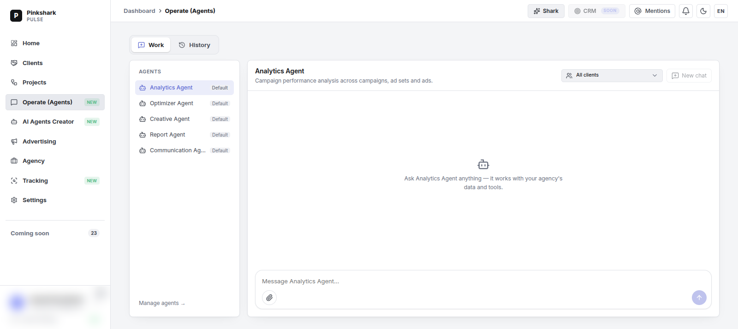Click the Report Agent robot icon

[143, 135]
